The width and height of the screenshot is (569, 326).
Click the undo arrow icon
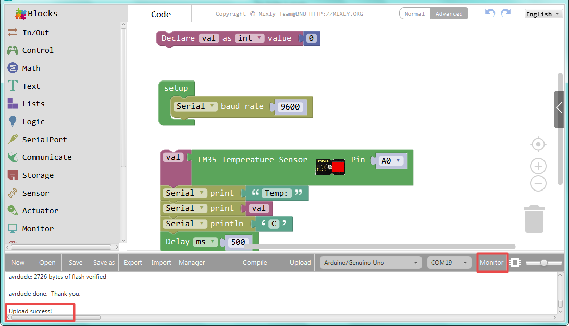point(490,13)
